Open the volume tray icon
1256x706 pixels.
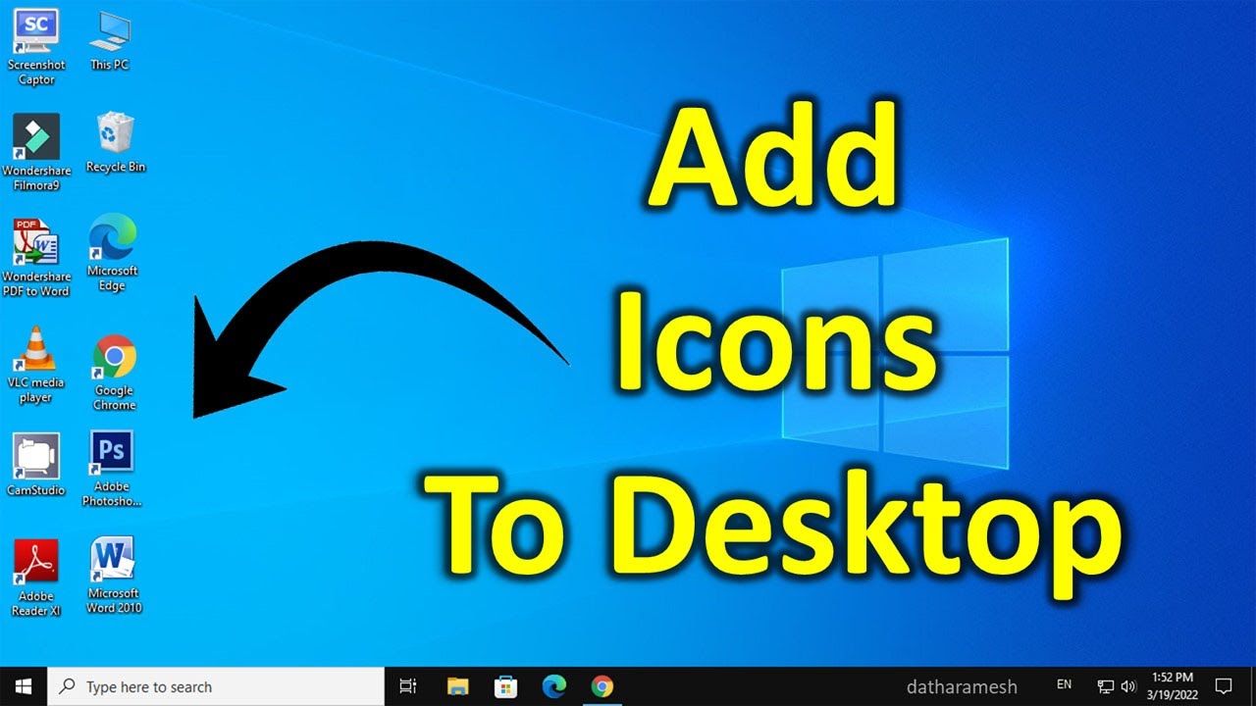(1127, 686)
